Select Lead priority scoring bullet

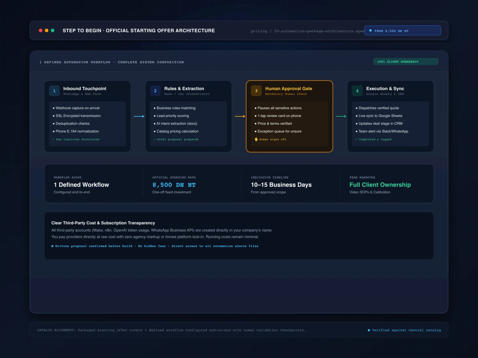coord(171,116)
